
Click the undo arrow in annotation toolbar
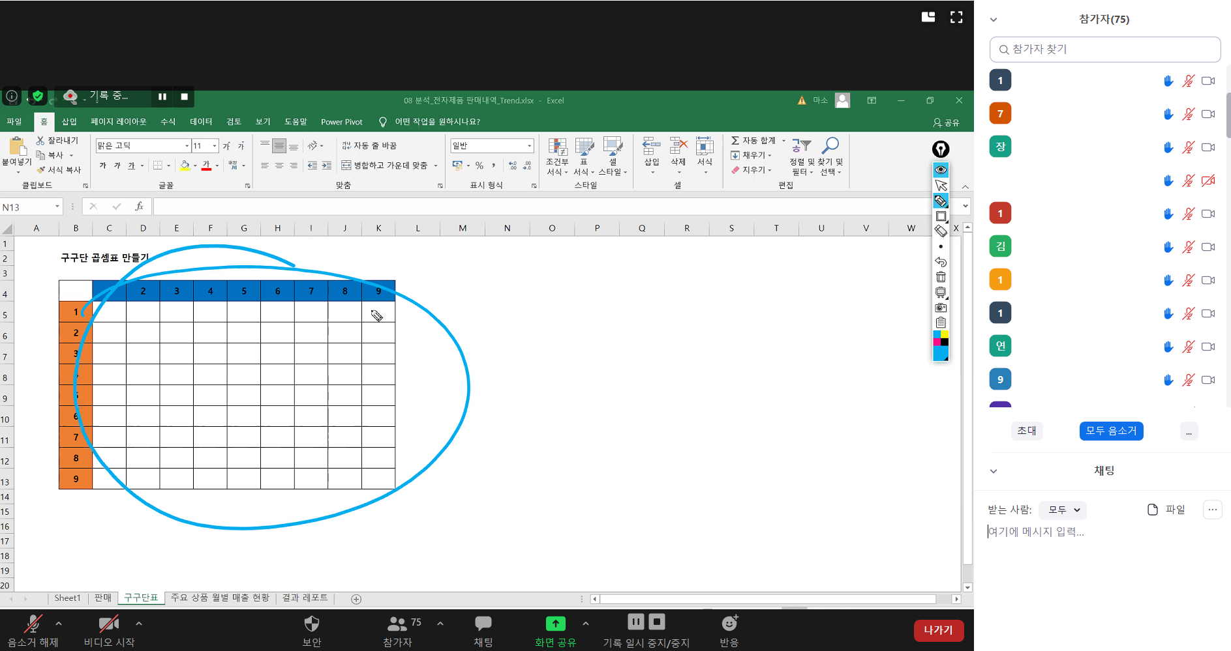[x=940, y=262]
